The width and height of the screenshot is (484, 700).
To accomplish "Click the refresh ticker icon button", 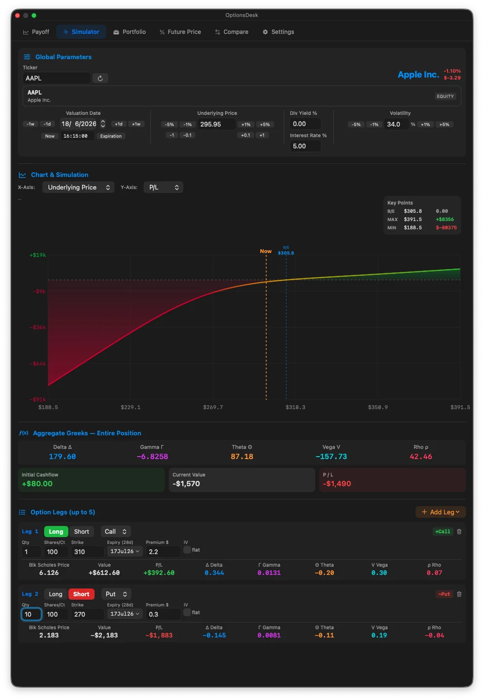I will pyautogui.click(x=100, y=78).
